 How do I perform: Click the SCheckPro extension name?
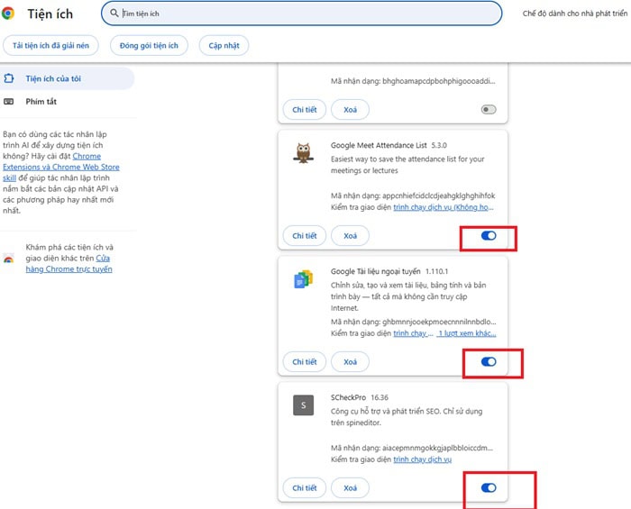(x=348, y=397)
